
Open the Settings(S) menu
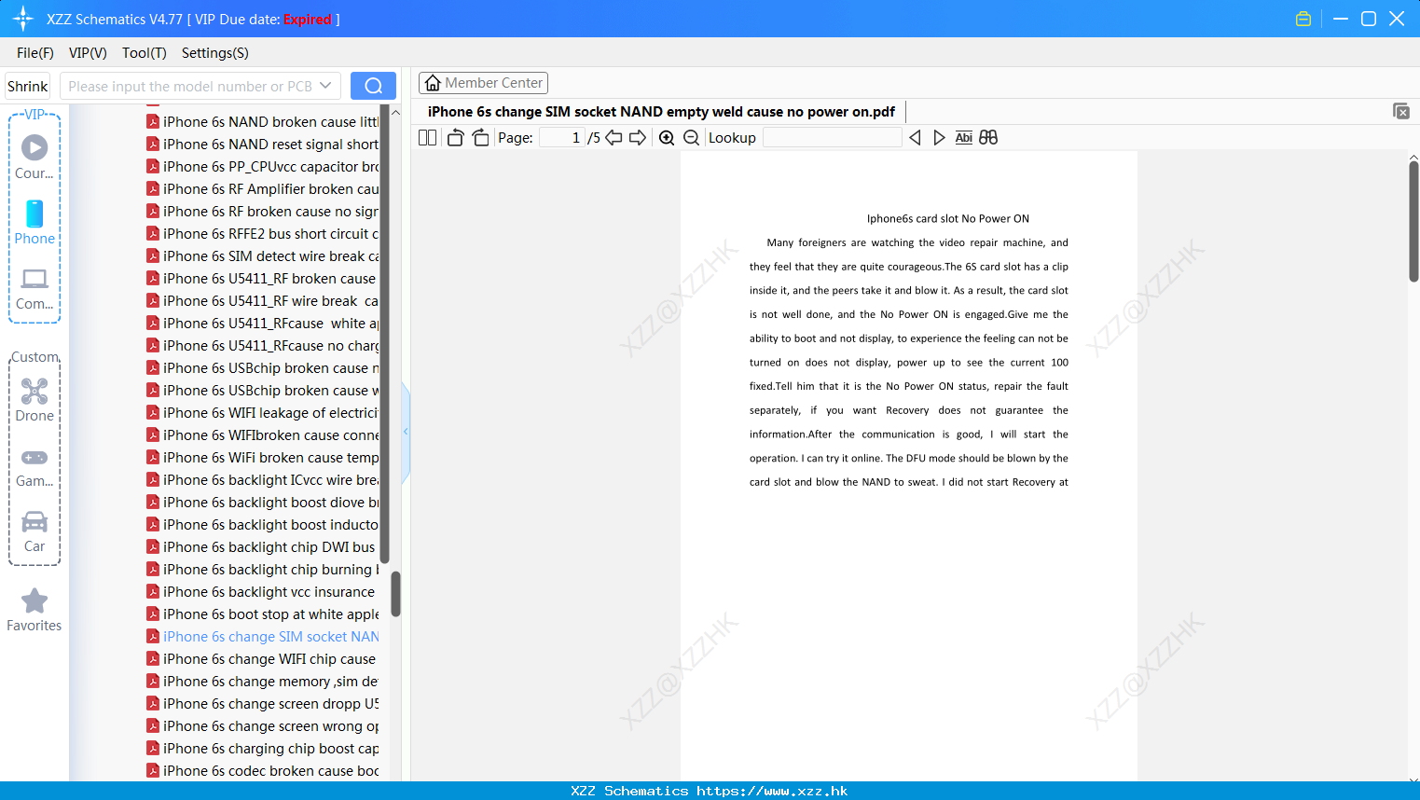215,53
